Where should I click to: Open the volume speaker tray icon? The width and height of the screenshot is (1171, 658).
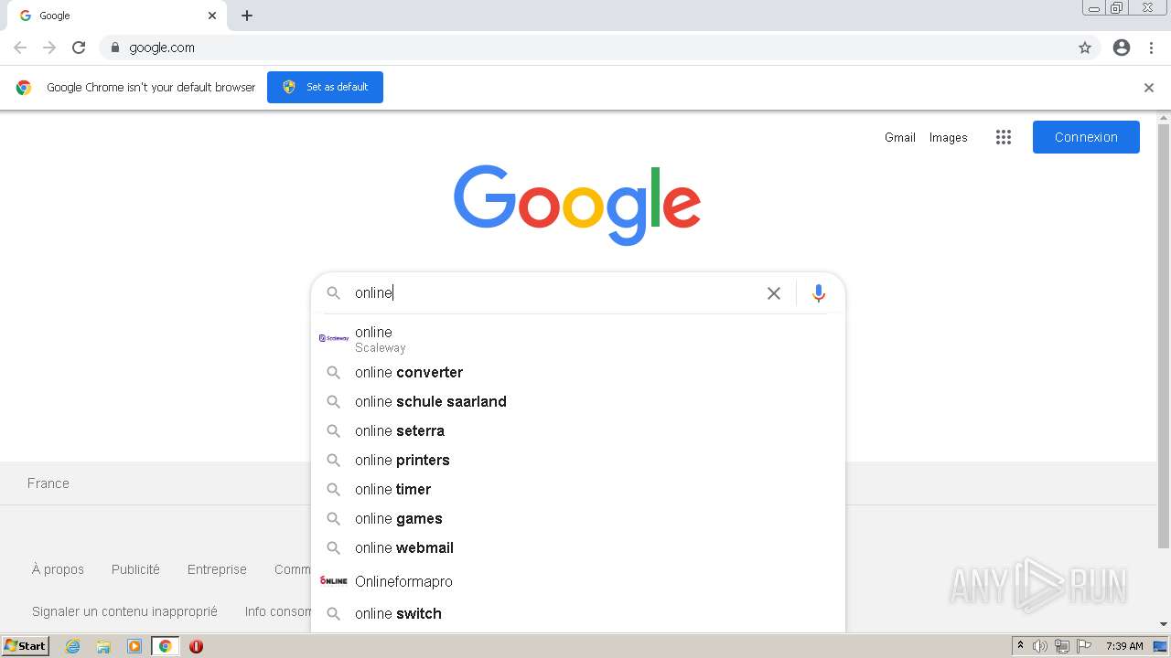[1040, 646]
